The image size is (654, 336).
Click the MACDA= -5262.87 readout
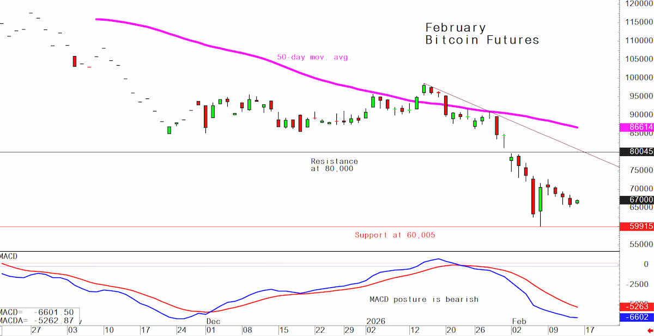coord(37,321)
